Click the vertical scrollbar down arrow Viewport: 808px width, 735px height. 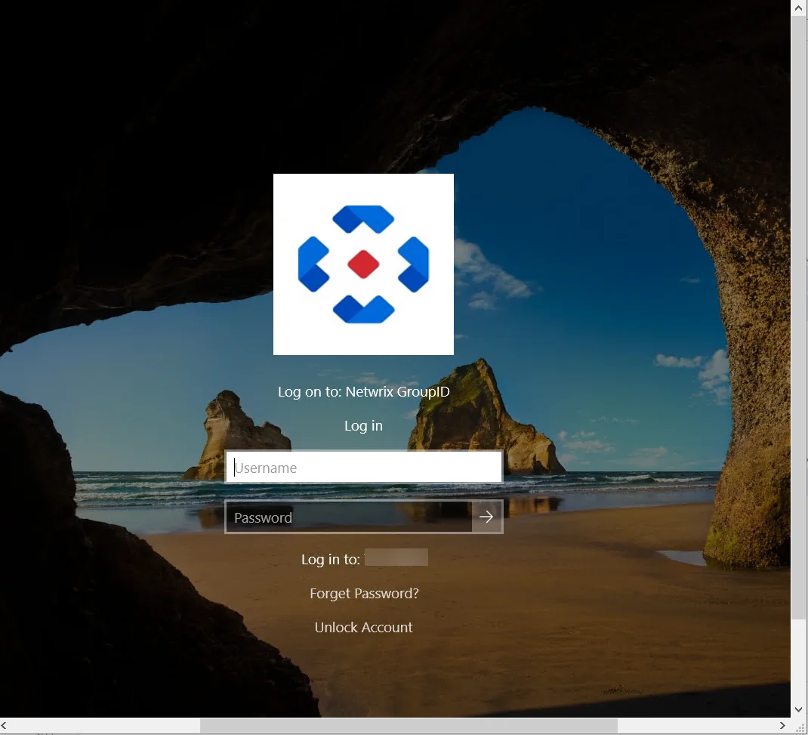click(799, 710)
